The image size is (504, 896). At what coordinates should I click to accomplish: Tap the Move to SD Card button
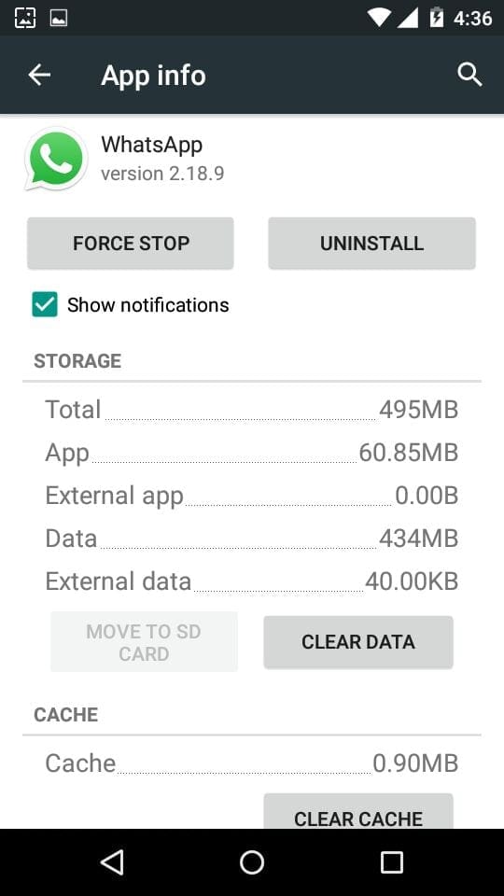click(x=144, y=642)
